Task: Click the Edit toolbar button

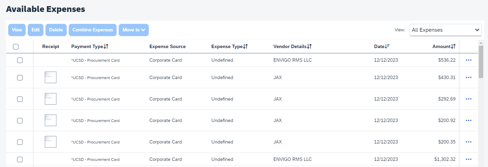Action: point(36,30)
